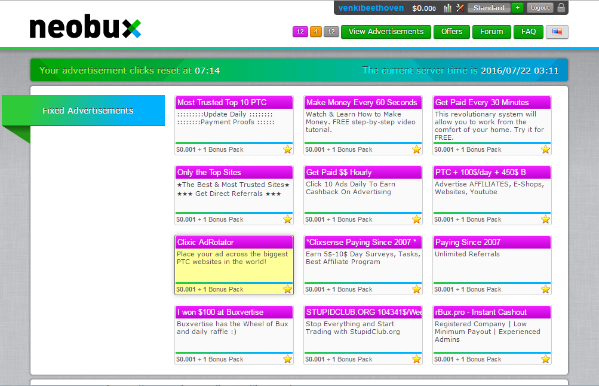Click reset time 07:14 in banner
The width and height of the screenshot is (599, 386).
[x=207, y=71]
